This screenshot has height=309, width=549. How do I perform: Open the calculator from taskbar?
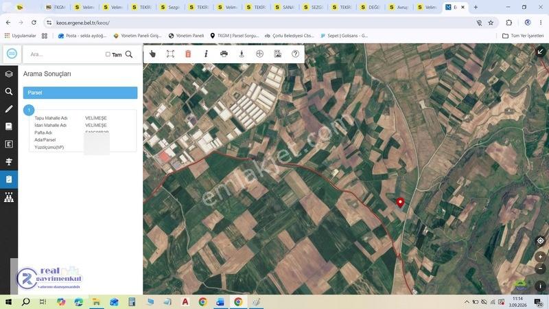pos(132,301)
